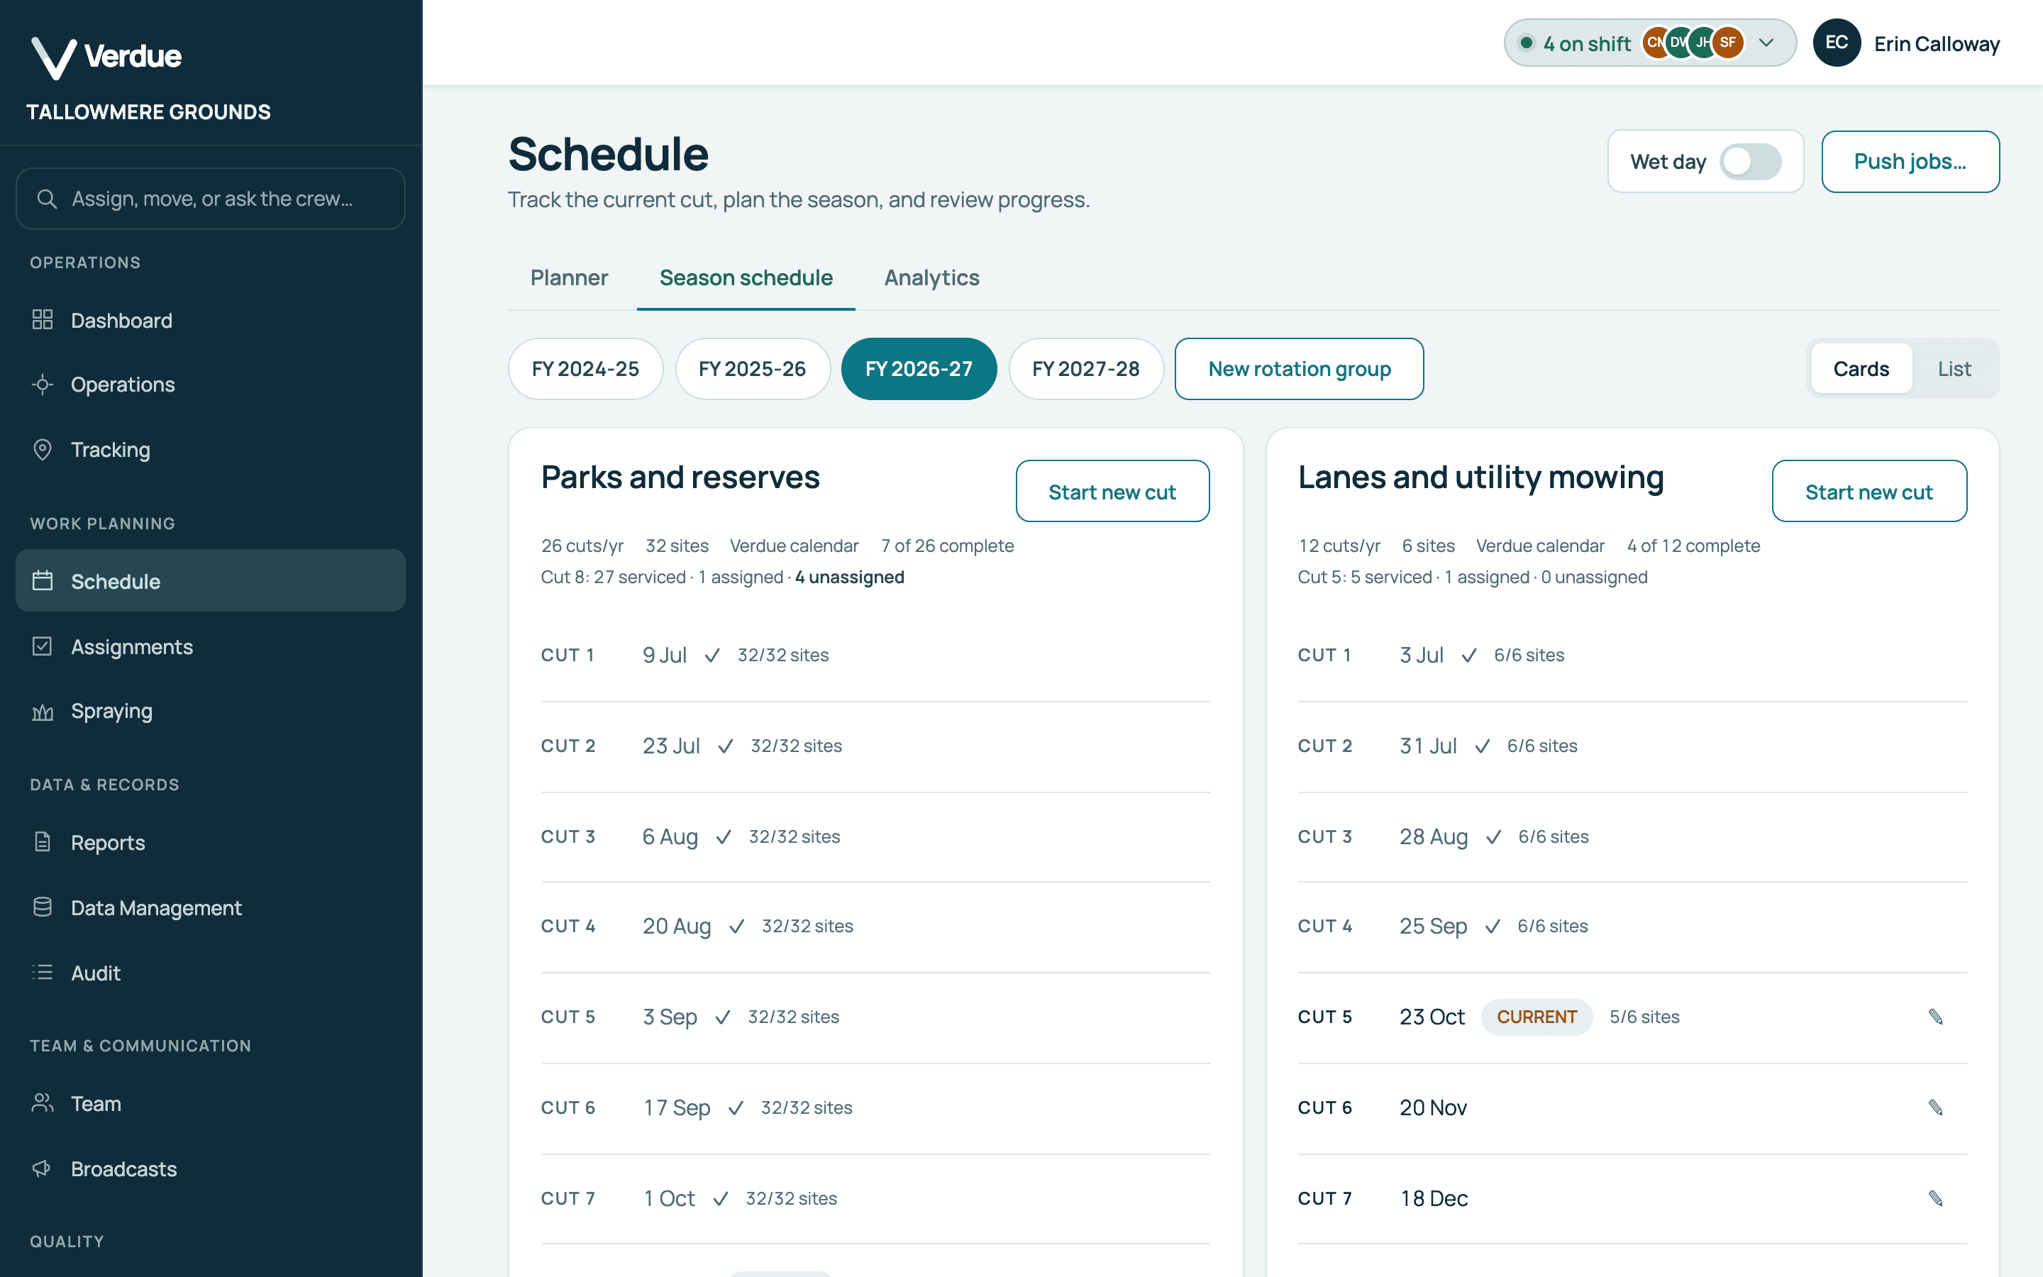Viewport: 2043px width, 1277px height.
Task: Expand the 4 on shift dropdown chevron
Action: tap(1766, 43)
